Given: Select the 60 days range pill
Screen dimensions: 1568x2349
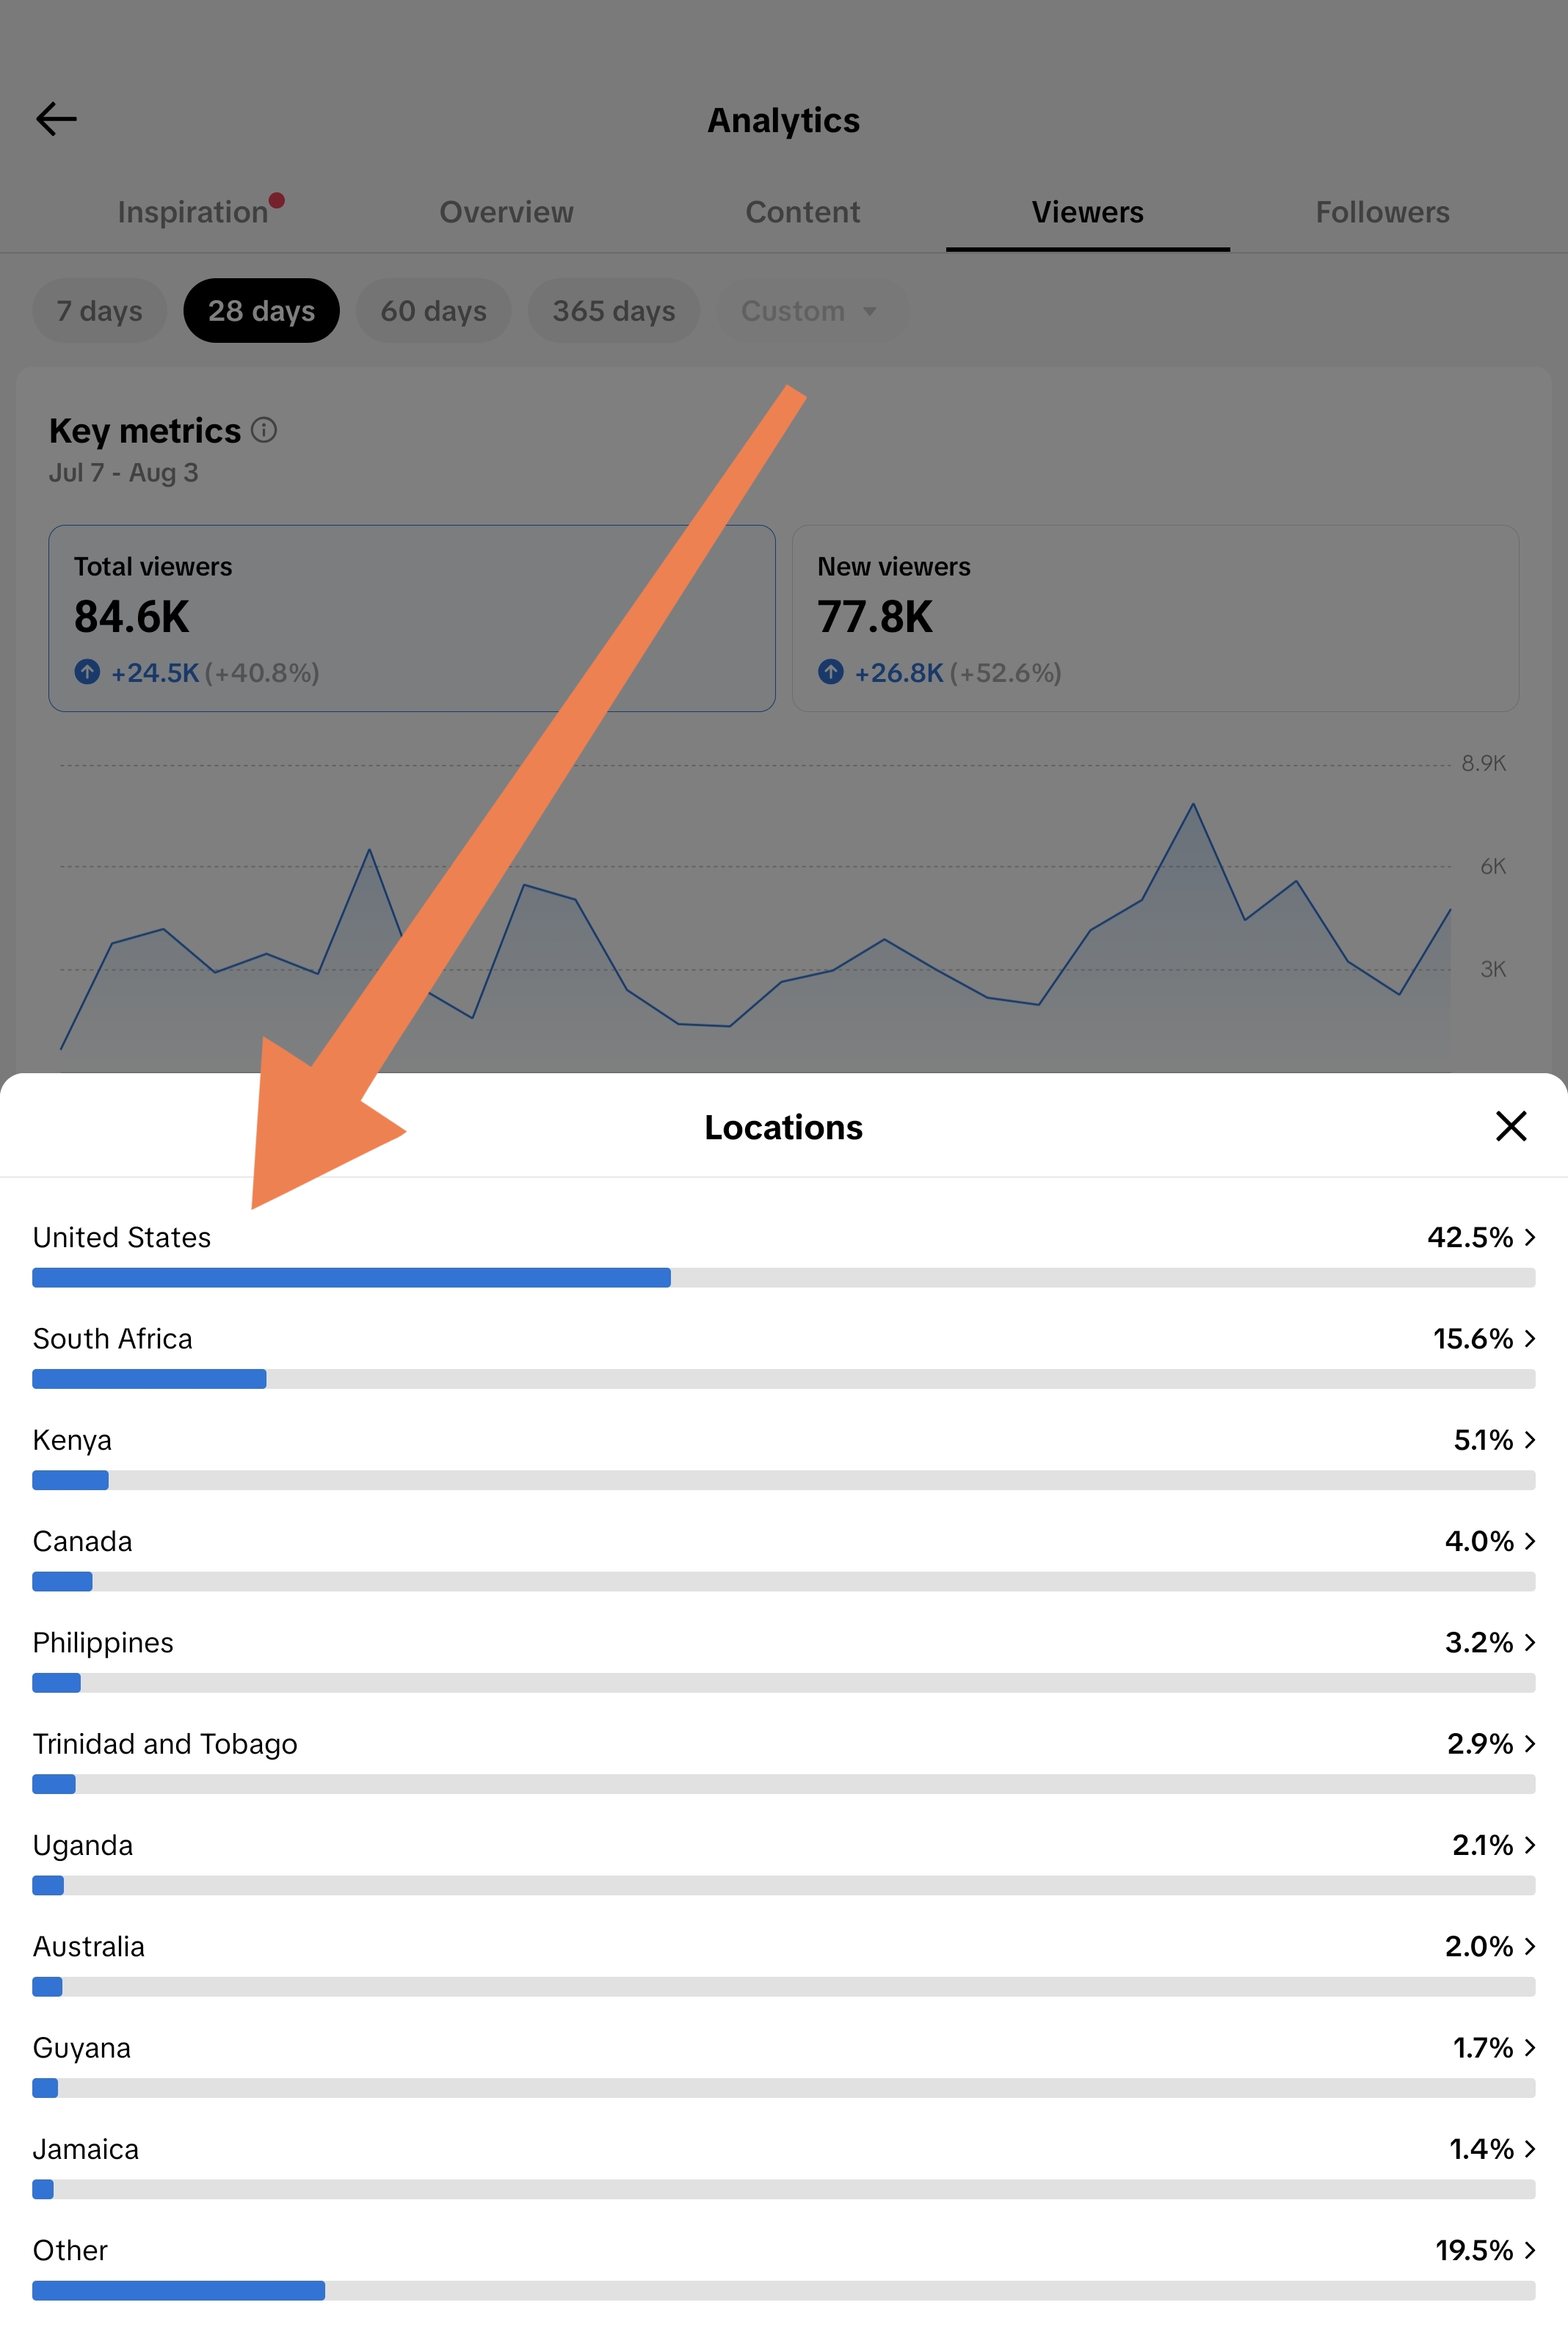Looking at the screenshot, I should 433,311.
